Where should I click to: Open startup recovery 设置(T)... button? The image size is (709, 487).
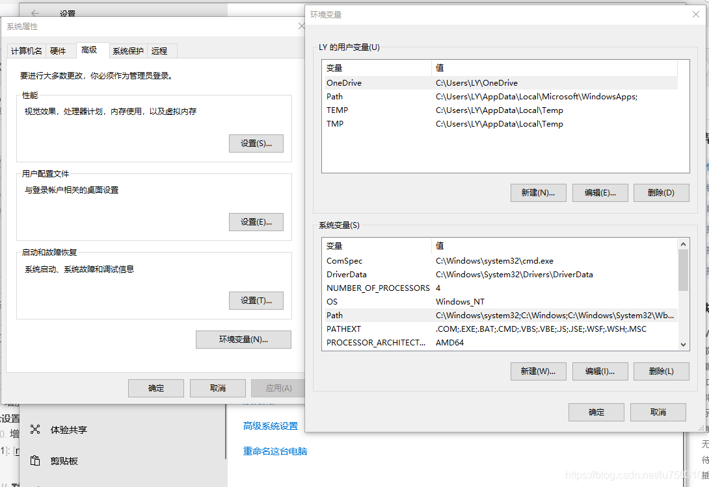point(256,301)
